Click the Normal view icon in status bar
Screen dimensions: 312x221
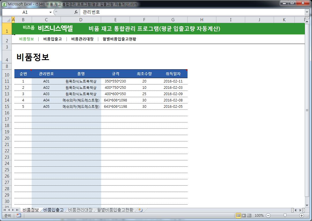point(238,216)
